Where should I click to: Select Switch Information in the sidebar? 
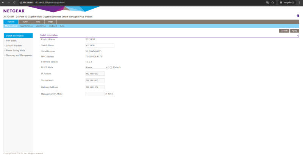click(x=18, y=36)
